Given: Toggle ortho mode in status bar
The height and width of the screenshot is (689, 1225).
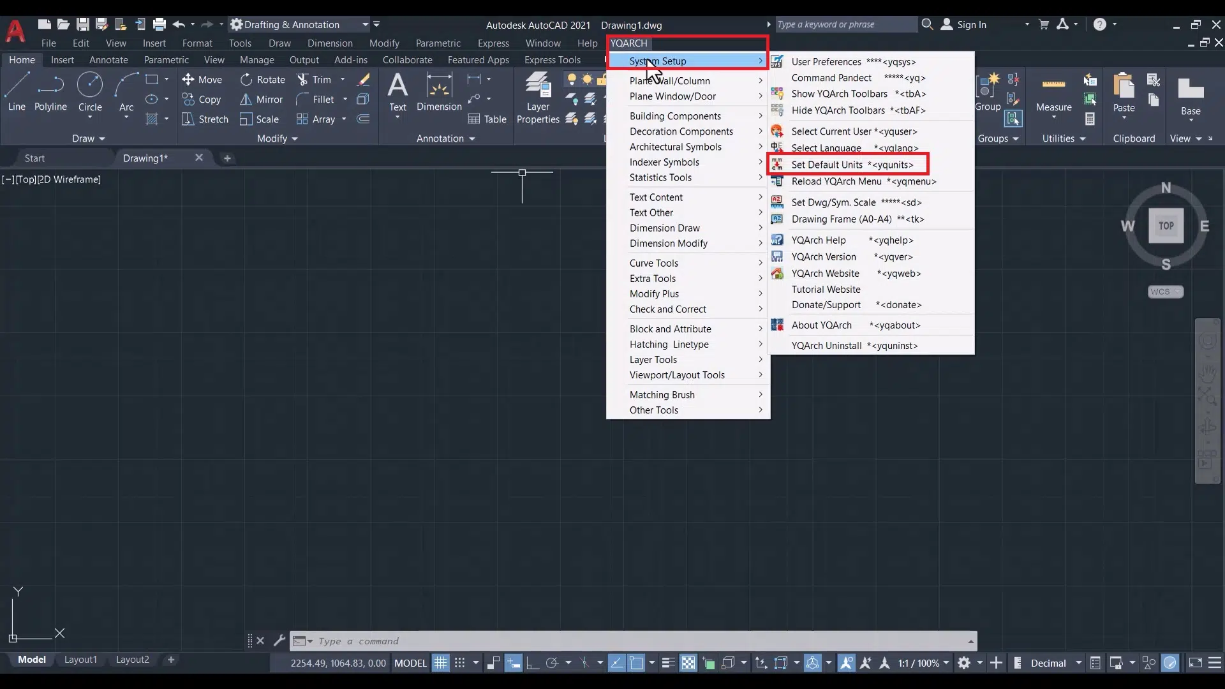Looking at the screenshot, I should coord(532,663).
